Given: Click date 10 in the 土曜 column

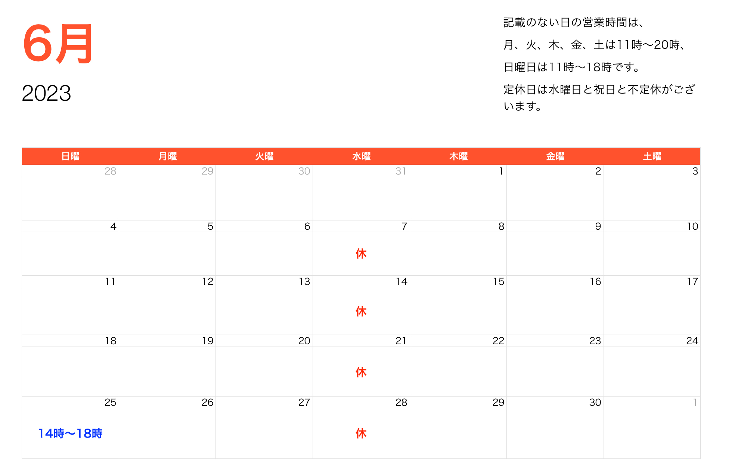Looking at the screenshot, I should tap(692, 226).
